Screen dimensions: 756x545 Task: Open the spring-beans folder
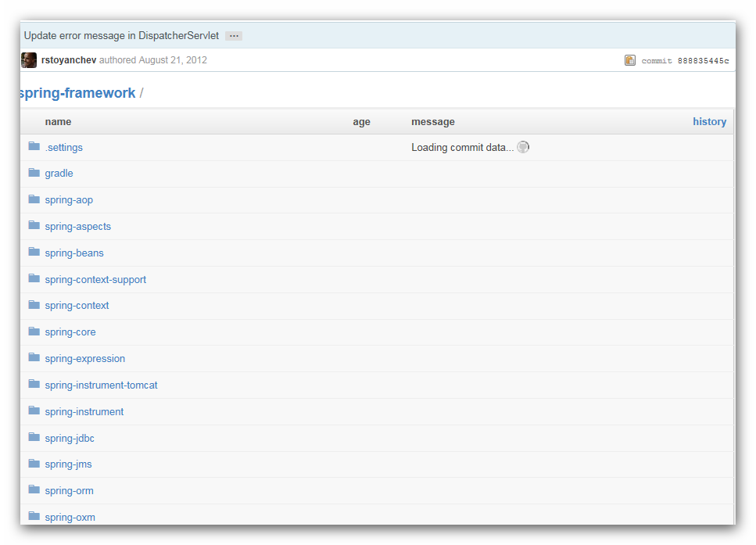tap(74, 253)
